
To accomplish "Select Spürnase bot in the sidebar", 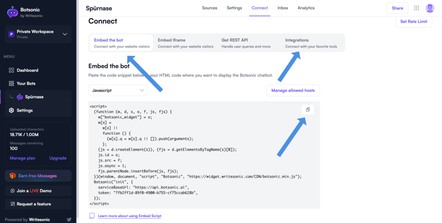I will click(x=38, y=97).
